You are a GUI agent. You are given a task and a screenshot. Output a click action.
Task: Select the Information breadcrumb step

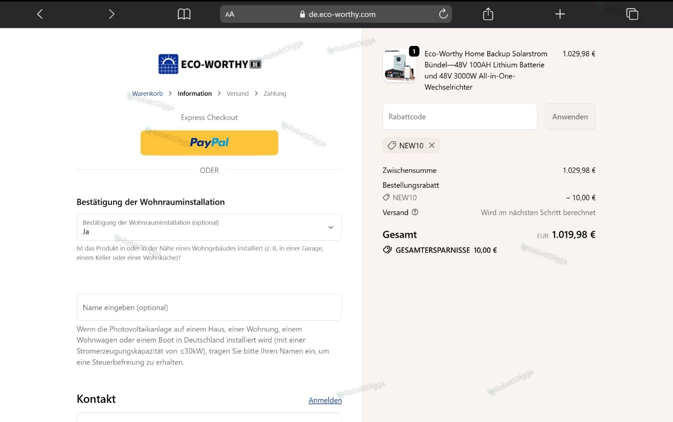click(194, 93)
